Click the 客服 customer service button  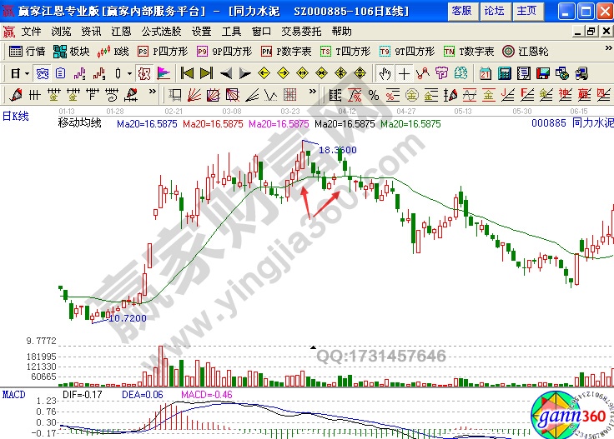[x=460, y=10]
